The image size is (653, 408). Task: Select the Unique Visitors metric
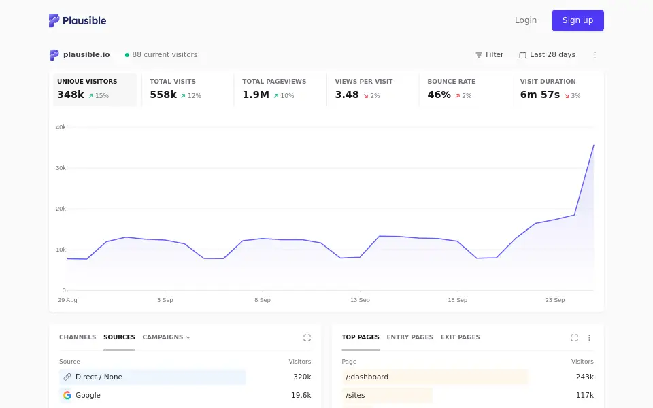pyautogui.click(x=95, y=90)
